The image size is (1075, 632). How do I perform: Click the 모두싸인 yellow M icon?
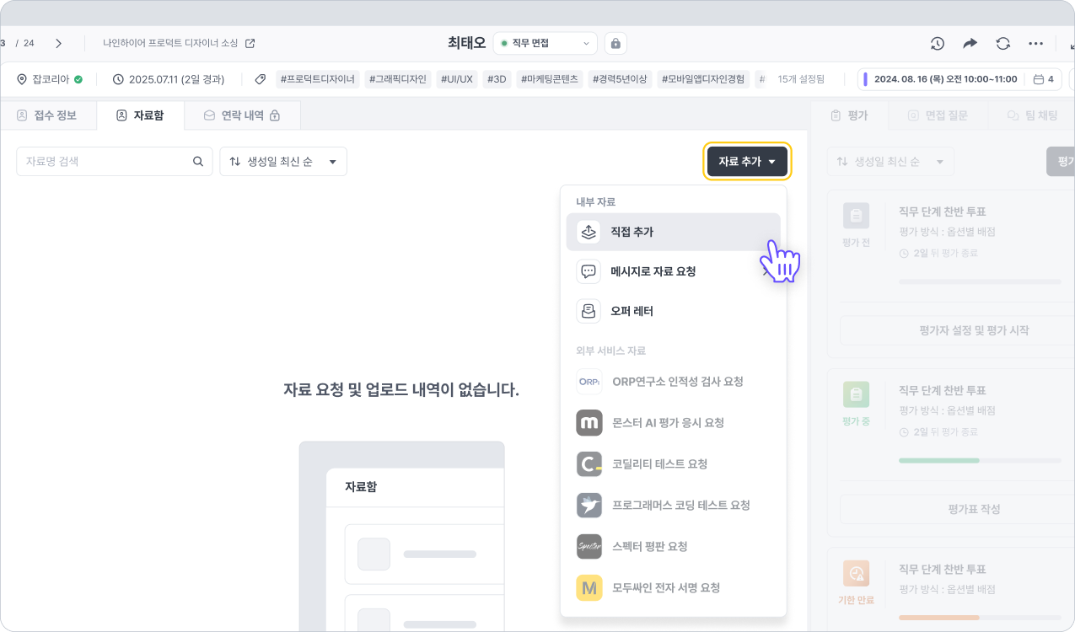589,588
